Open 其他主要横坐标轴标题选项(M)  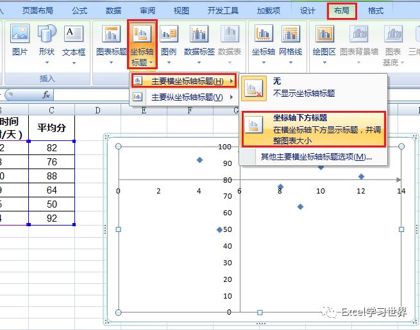click(316, 156)
